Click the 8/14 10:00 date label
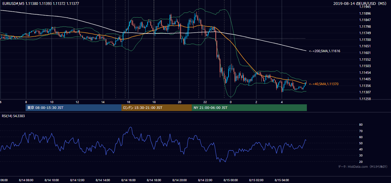The height and width of the screenshot is (183, 391). click(52, 180)
